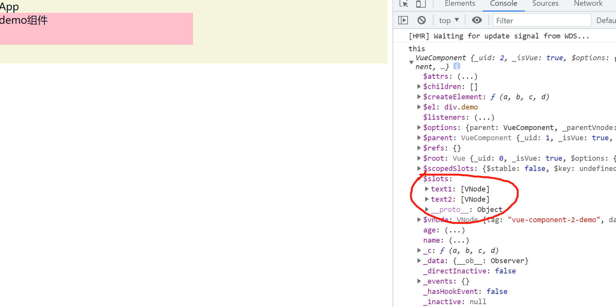
Task: Open the Default levels dropdown
Action: (x=606, y=20)
